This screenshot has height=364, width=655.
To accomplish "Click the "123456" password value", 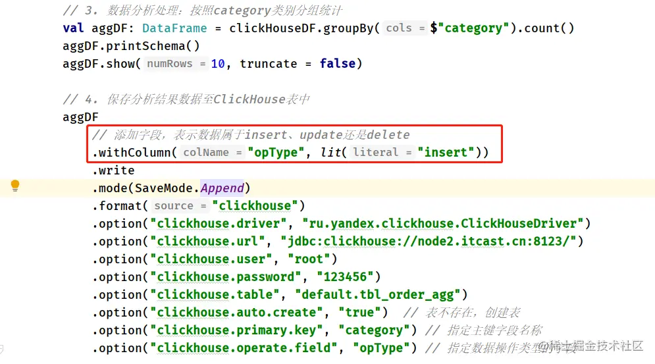I will pyautogui.click(x=345, y=277).
